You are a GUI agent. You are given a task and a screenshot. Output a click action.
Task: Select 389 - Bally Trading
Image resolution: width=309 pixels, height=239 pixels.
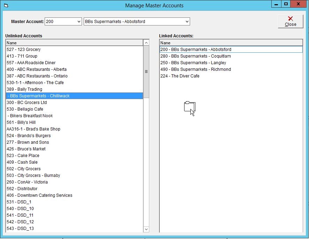coord(74,89)
